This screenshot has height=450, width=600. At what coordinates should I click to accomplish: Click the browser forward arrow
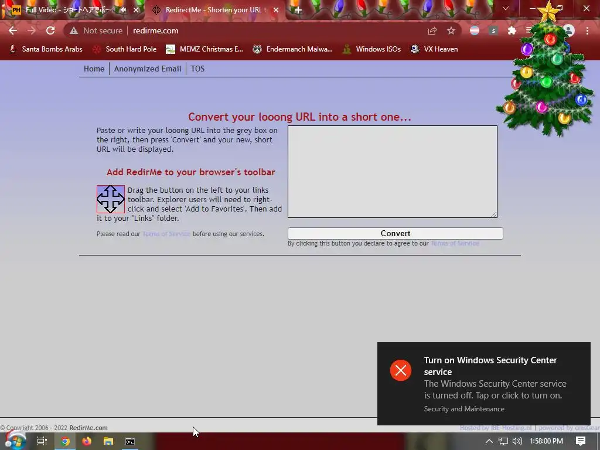pos(32,30)
